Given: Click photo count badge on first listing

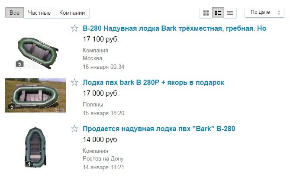Looking at the screenshot, I should [19, 64].
